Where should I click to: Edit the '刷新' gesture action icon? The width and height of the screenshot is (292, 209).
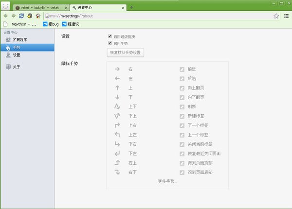[182, 107]
